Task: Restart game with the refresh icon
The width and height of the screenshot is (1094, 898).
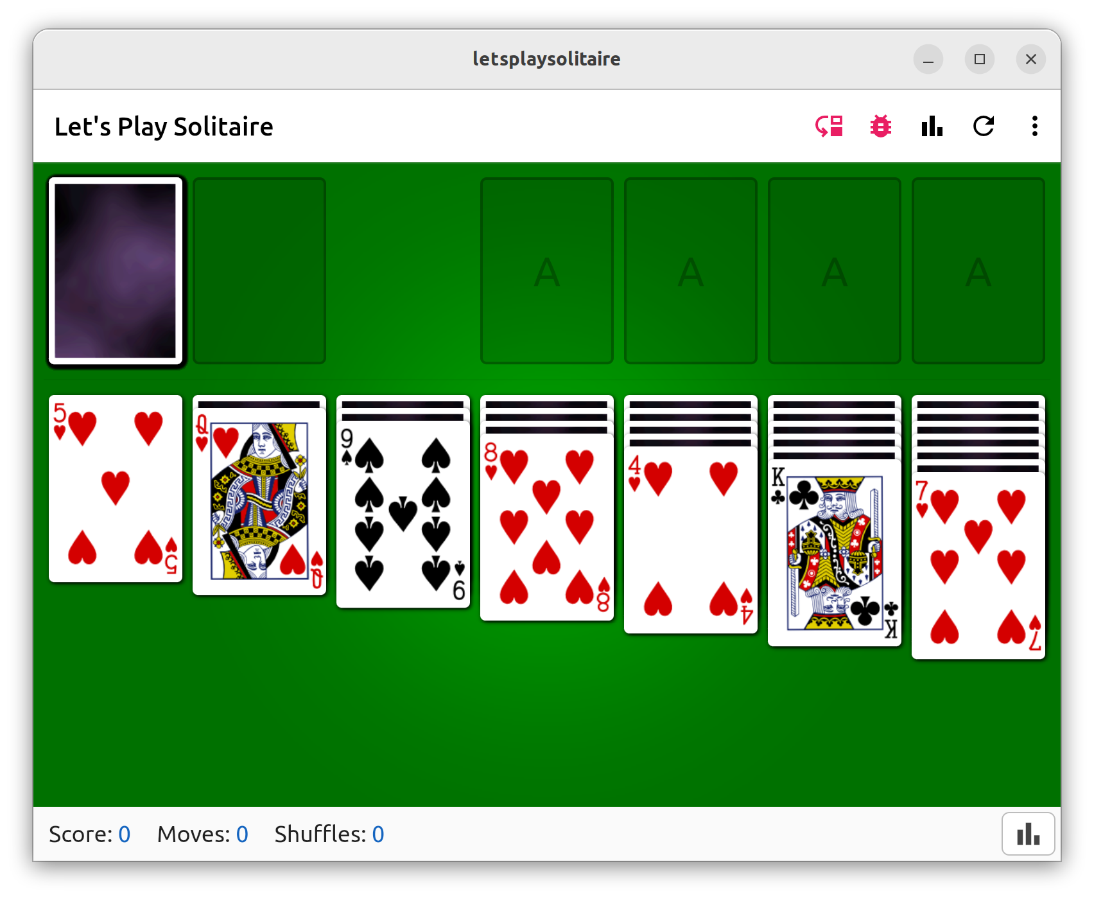Action: tap(983, 127)
